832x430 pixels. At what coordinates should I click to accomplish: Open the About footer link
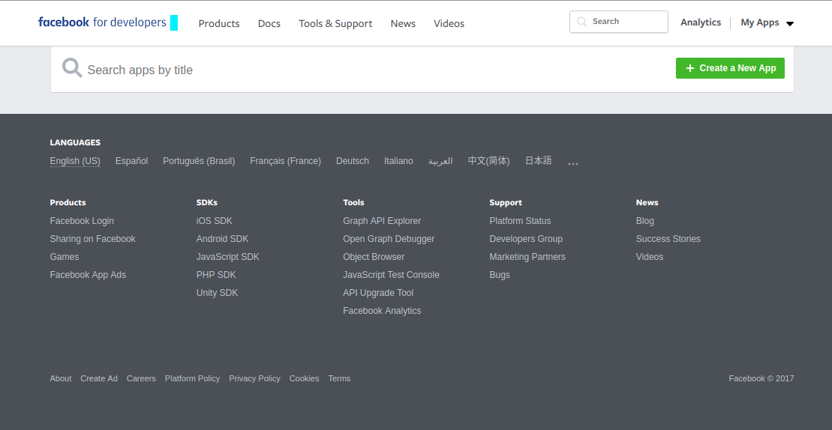coord(61,378)
